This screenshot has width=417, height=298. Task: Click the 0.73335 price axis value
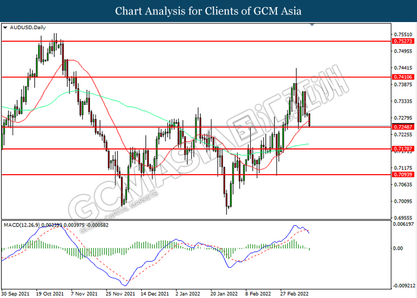(x=403, y=101)
